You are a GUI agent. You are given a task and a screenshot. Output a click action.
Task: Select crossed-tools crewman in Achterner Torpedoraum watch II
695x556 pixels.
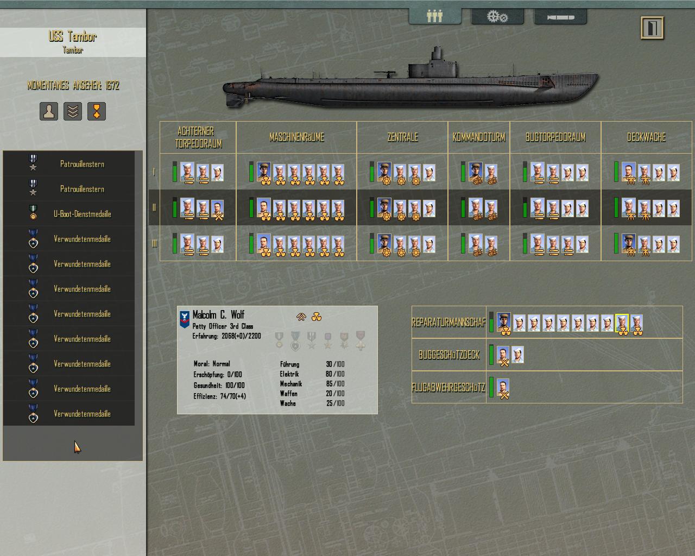(217, 210)
